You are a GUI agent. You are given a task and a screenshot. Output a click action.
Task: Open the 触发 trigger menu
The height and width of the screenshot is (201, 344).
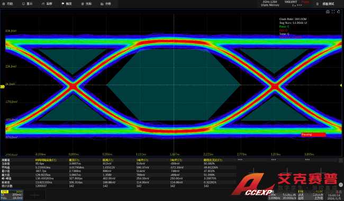pos(67,4)
